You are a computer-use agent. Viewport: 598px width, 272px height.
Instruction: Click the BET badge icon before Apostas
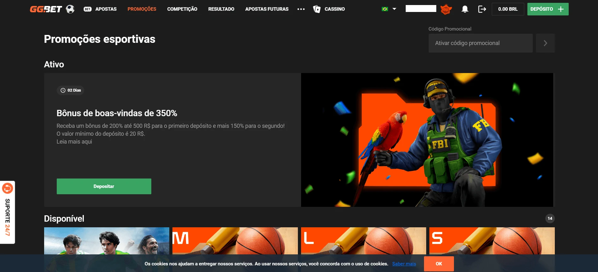88,9
